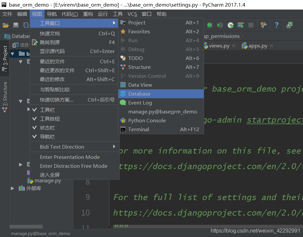This screenshot has width=303, height=237.
Task: Open 工具 menu in menu bar
Action: [118, 14]
